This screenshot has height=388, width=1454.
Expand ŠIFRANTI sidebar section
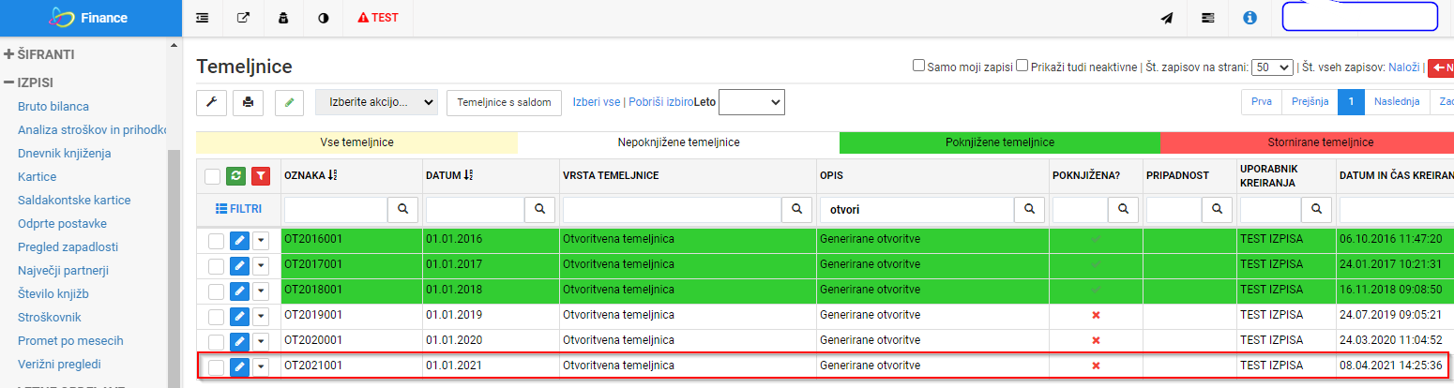[x=39, y=54]
